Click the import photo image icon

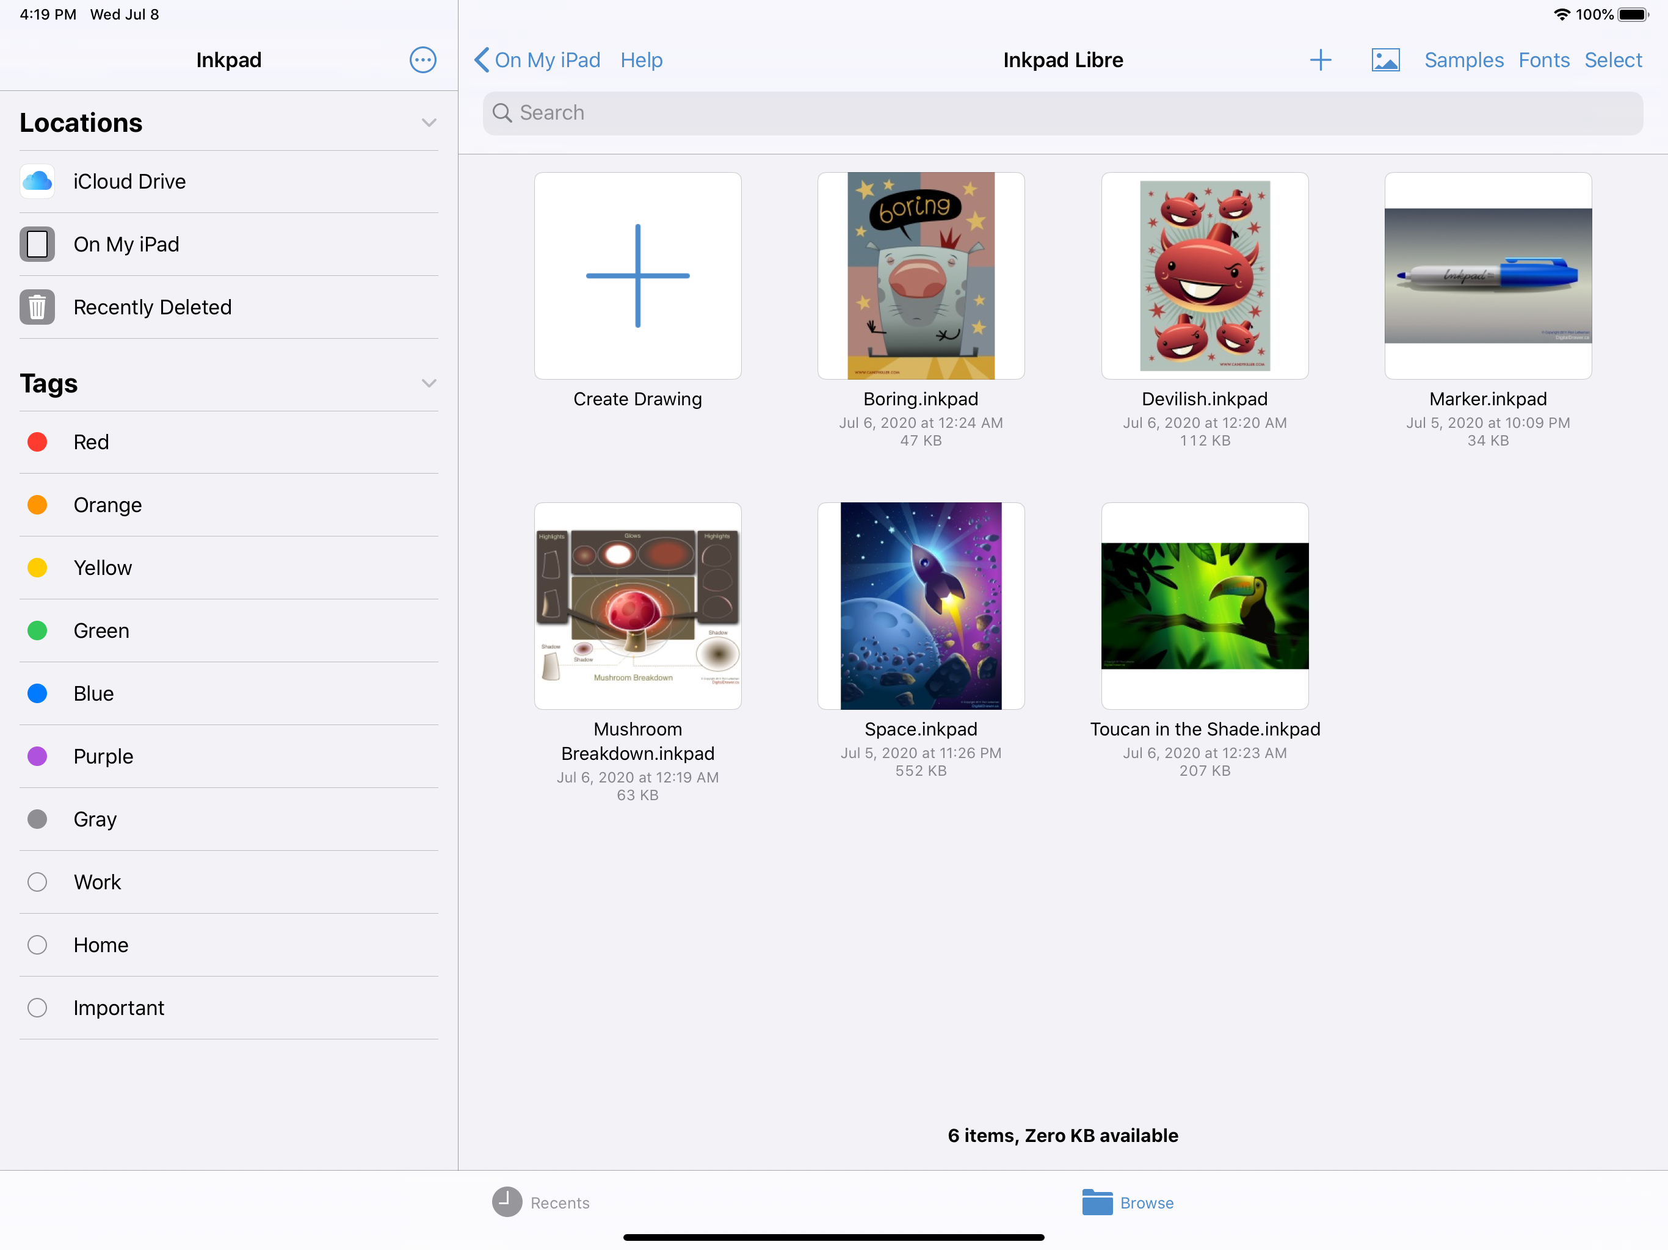point(1385,60)
